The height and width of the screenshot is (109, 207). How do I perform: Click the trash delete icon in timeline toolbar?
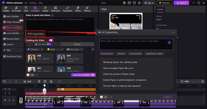pos(16,81)
